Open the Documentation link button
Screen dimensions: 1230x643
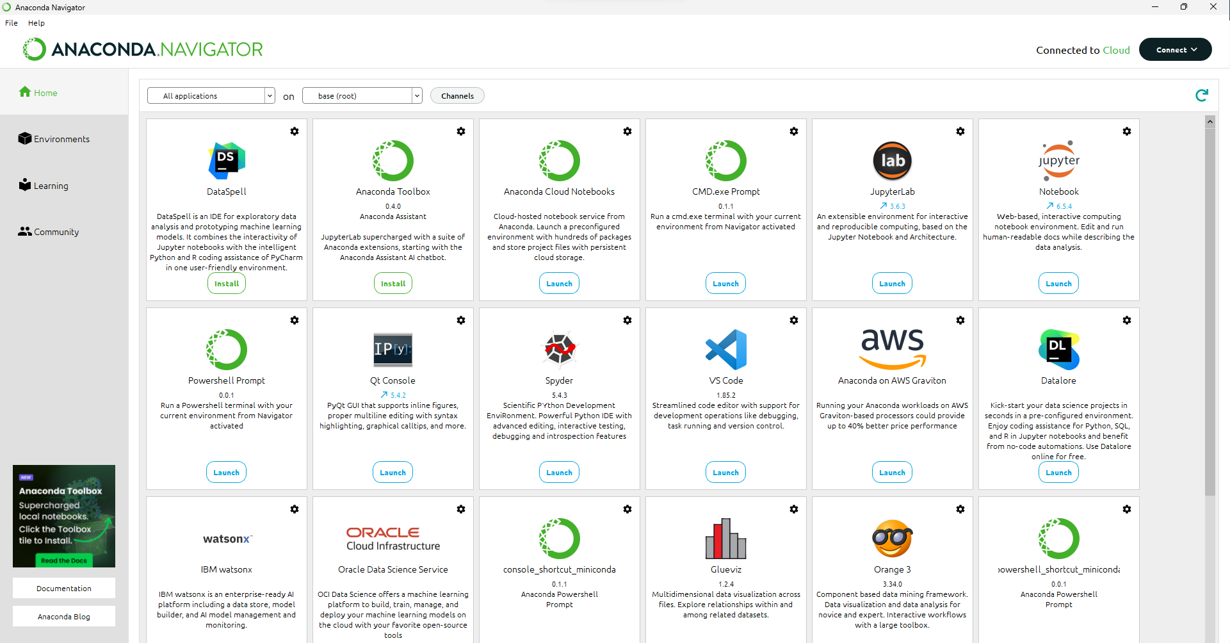(64, 589)
